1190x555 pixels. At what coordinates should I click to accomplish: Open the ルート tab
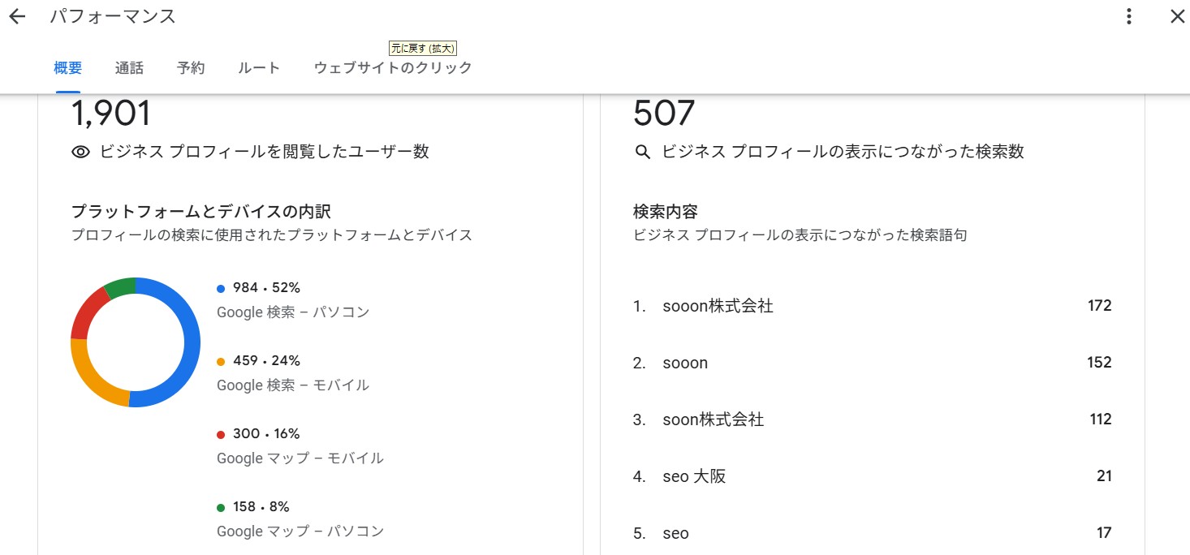click(x=258, y=68)
